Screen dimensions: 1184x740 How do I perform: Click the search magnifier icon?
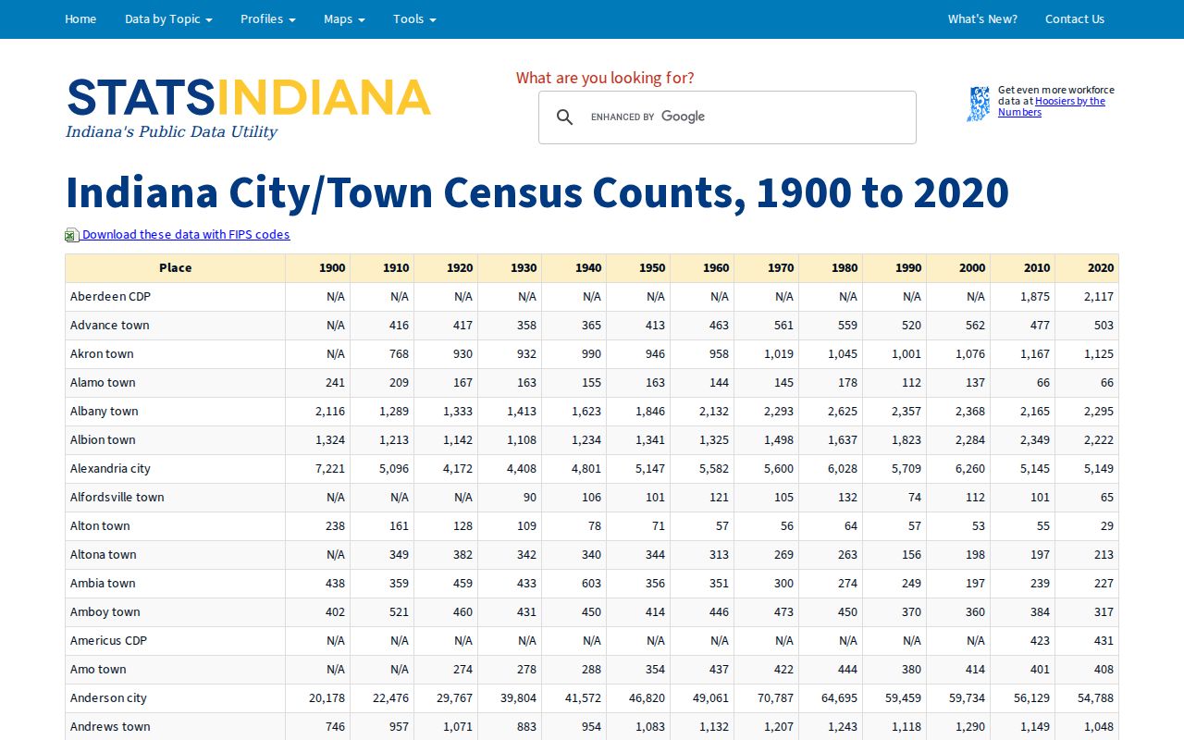564,117
